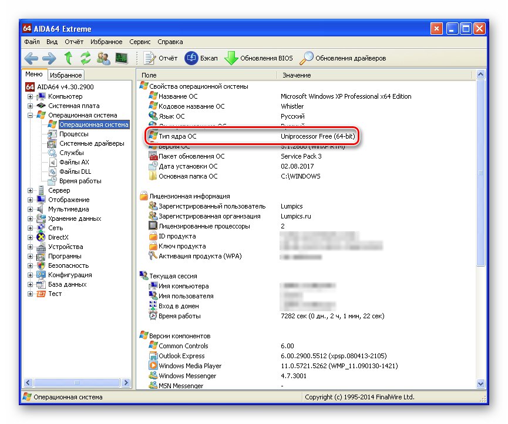This screenshot has width=508, height=424.
Task: Switch to the Избранное tab in the sidebar
Action: (x=66, y=75)
